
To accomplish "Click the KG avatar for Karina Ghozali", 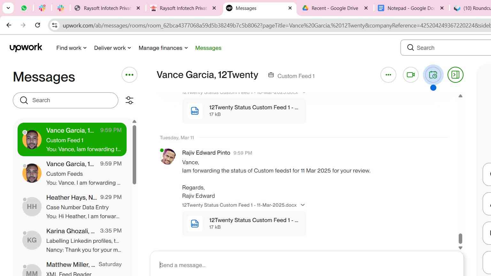I will coord(32,240).
